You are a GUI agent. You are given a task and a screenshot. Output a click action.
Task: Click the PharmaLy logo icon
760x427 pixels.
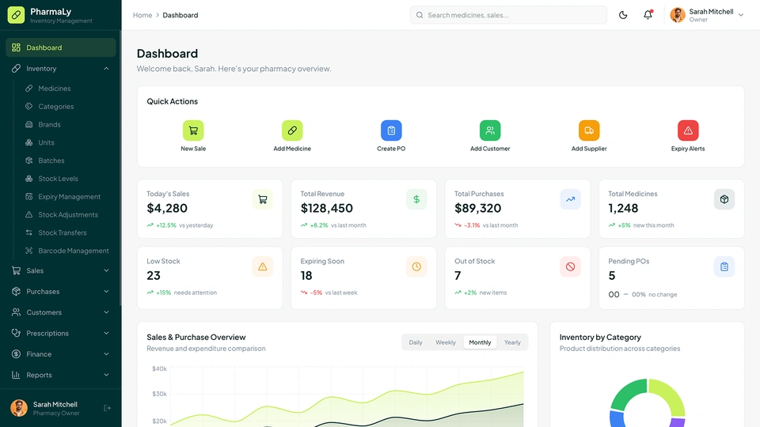(16, 15)
